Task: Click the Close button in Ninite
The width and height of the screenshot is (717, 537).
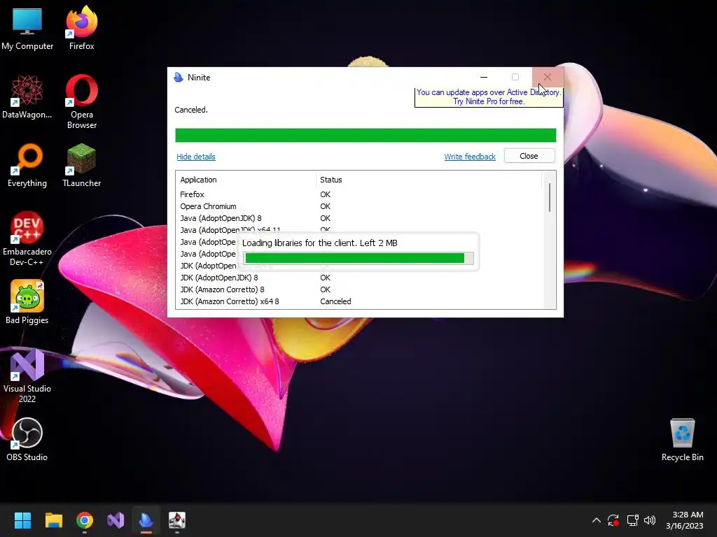Action: 529,156
